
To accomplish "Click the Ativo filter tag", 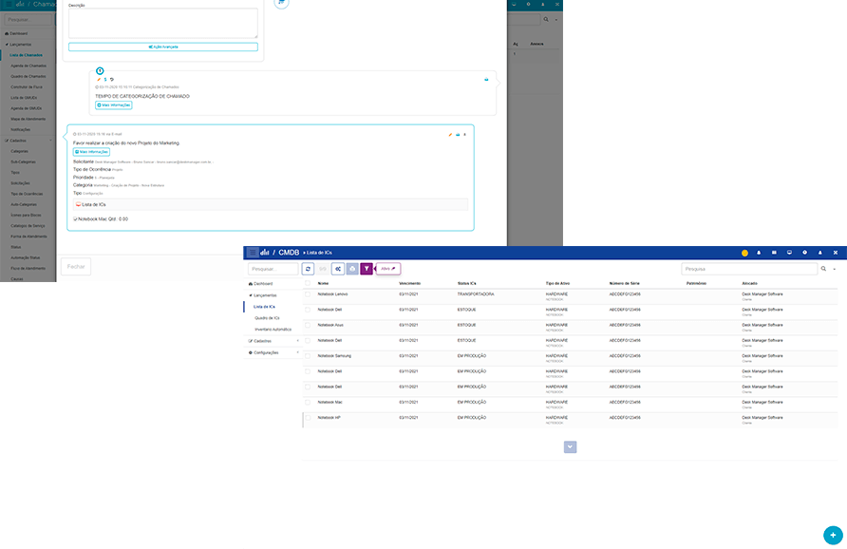I will click(x=387, y=269).
